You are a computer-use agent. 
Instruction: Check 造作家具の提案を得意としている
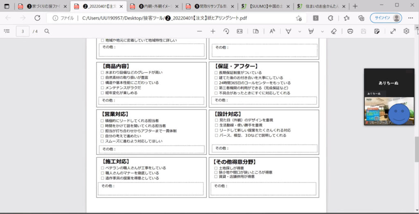[x=102, y=178]
